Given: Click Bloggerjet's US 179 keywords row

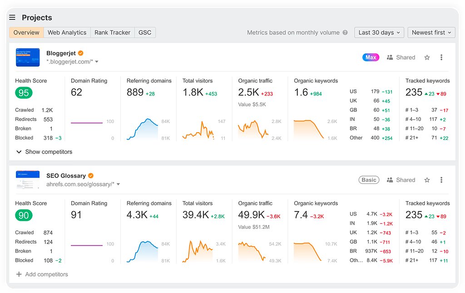Looking at the screenshot, I should 371,91.
